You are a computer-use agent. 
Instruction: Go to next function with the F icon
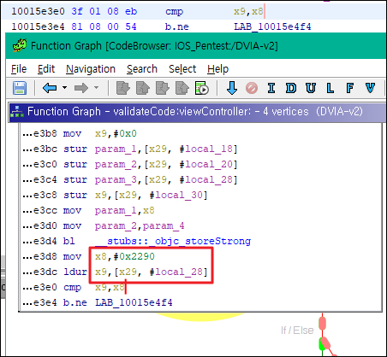350,88
